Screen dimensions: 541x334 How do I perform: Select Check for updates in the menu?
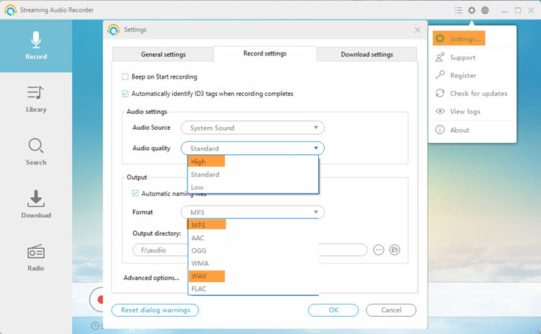[478, 94]
